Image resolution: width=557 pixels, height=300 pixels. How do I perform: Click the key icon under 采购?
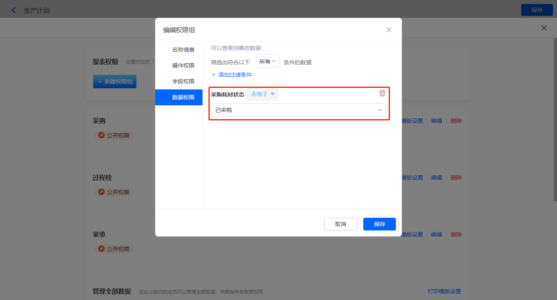point(101,135)
